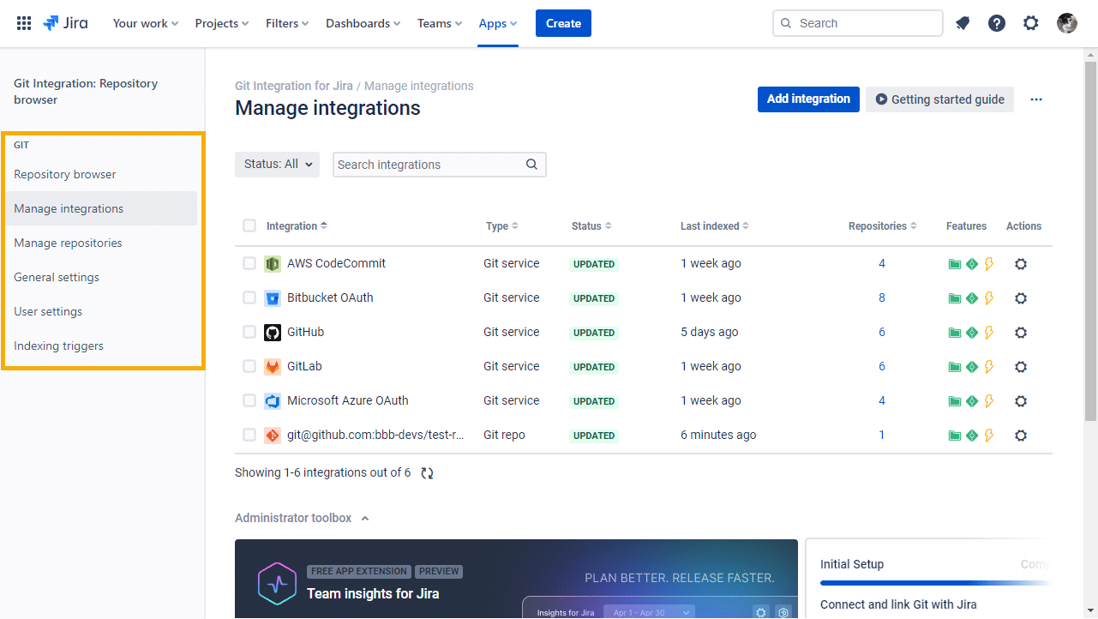The height and width of the screenshot is (619, 1098).
Task: Click the Search integrations input field
Action: coord(429,165)
